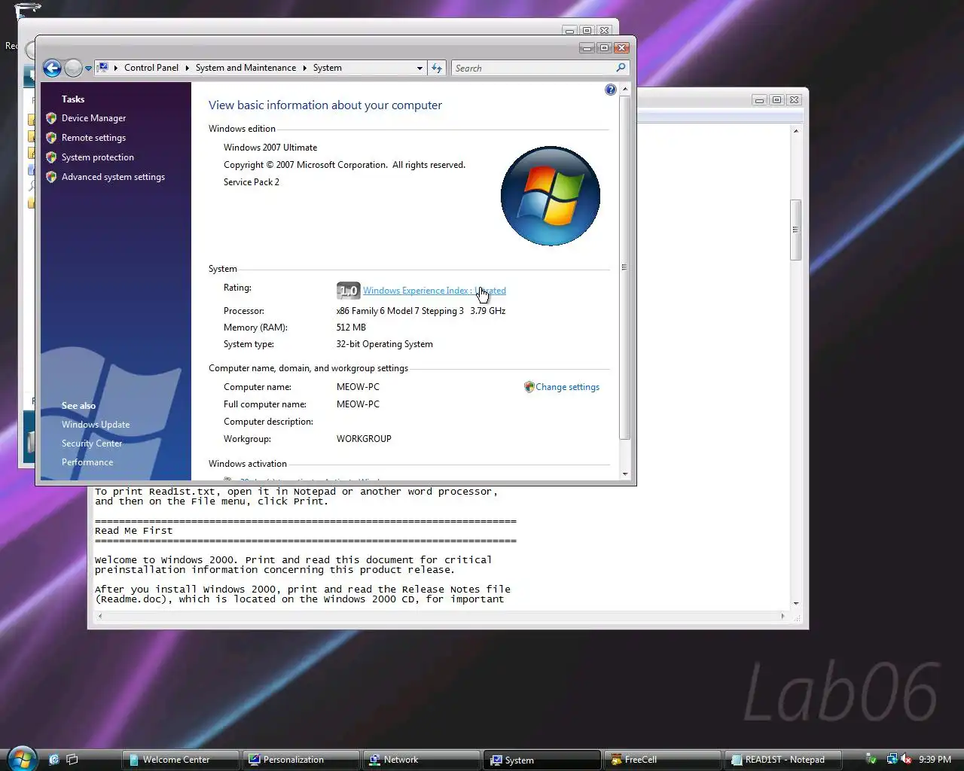This screenshot has height=771, width=964.
Task: Switch to FreeCell taskbar button
Action: tap(663, 760)
